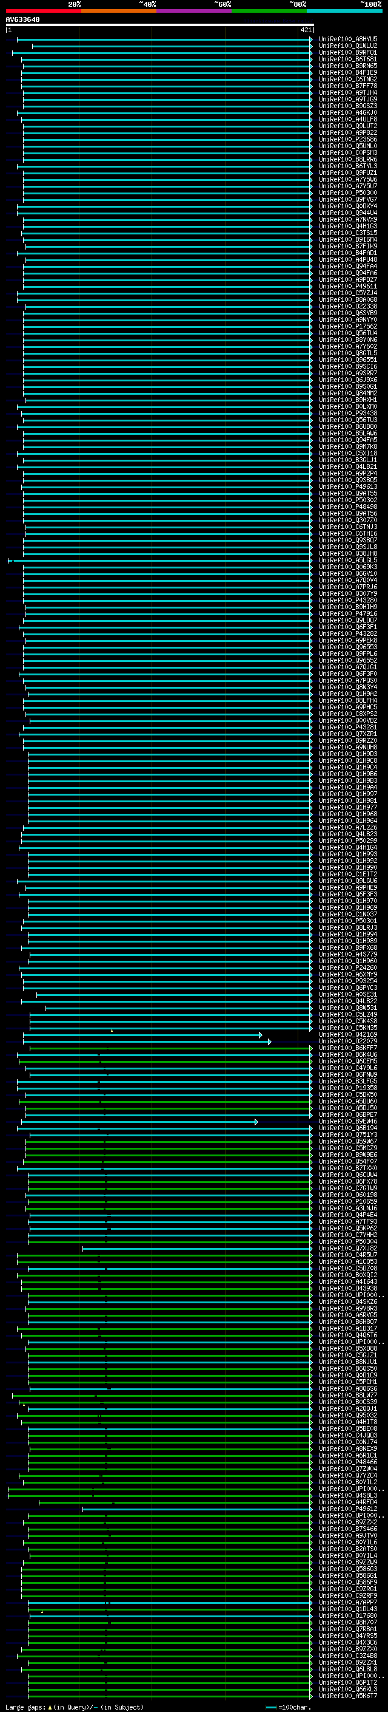Open the hit UniRef100_C6TNG2
The image size is (388, 1712).
(347, 79)
